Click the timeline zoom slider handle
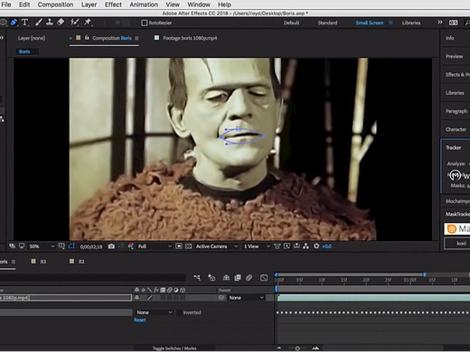Screen dimensions: 470x352 [x=297, y=348]
